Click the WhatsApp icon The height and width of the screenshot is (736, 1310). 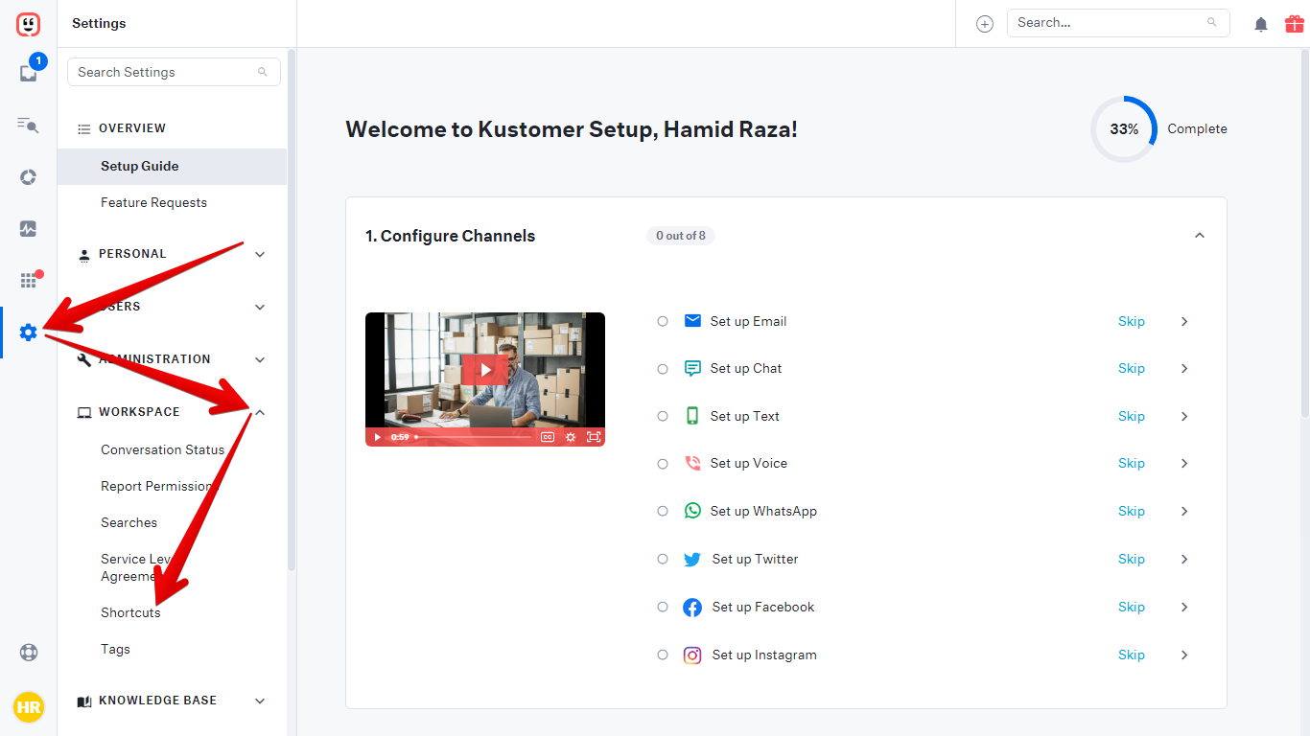[692, 511]
